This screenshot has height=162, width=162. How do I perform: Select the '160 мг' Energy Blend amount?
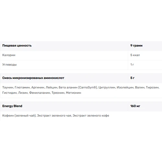pos(135,106)
